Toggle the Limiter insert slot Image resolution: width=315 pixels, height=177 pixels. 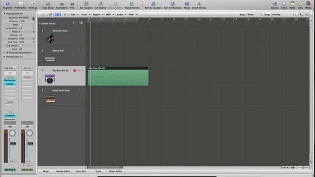(x=10, y=84)
